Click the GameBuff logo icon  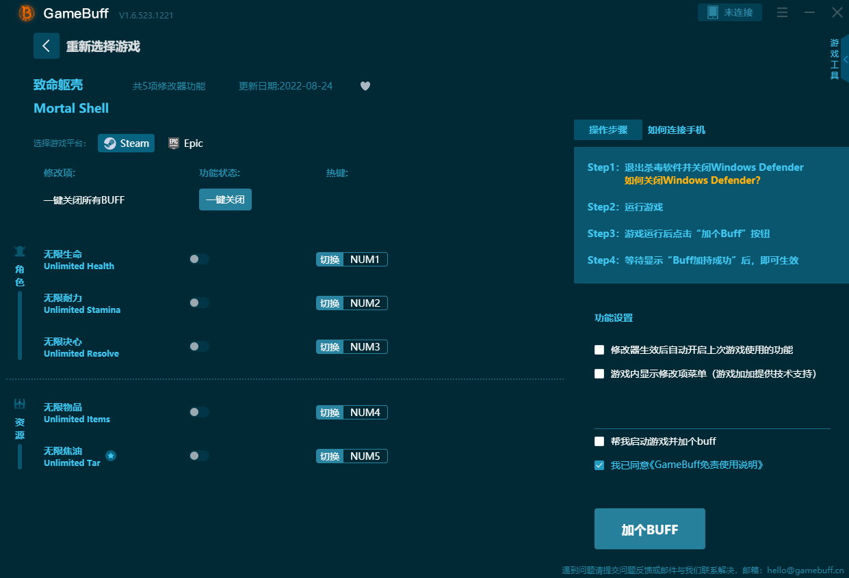point(26,13)
